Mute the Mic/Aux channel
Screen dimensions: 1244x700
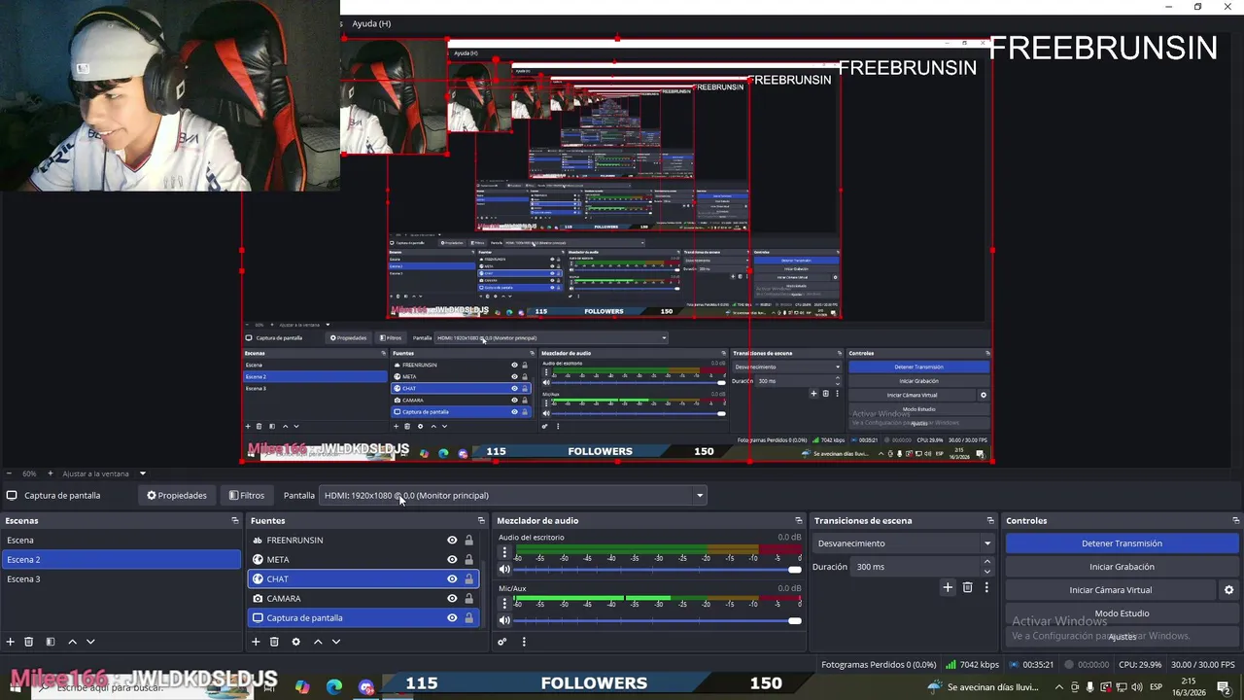coord(504,620)
